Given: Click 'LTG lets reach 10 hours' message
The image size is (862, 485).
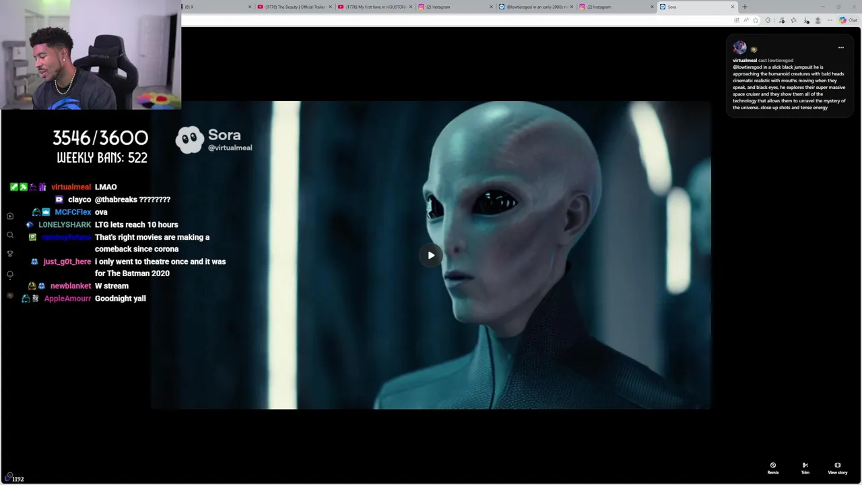Looking at the screenshot, I should [137, 224].
